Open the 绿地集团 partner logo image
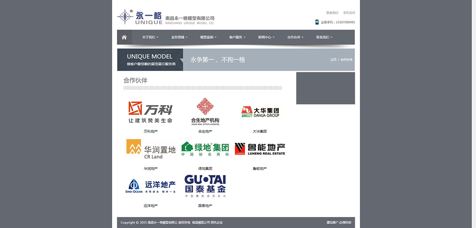 click(205, 149)
